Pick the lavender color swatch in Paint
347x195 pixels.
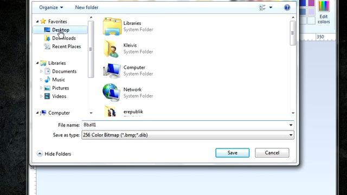click(x=311, y=11)
